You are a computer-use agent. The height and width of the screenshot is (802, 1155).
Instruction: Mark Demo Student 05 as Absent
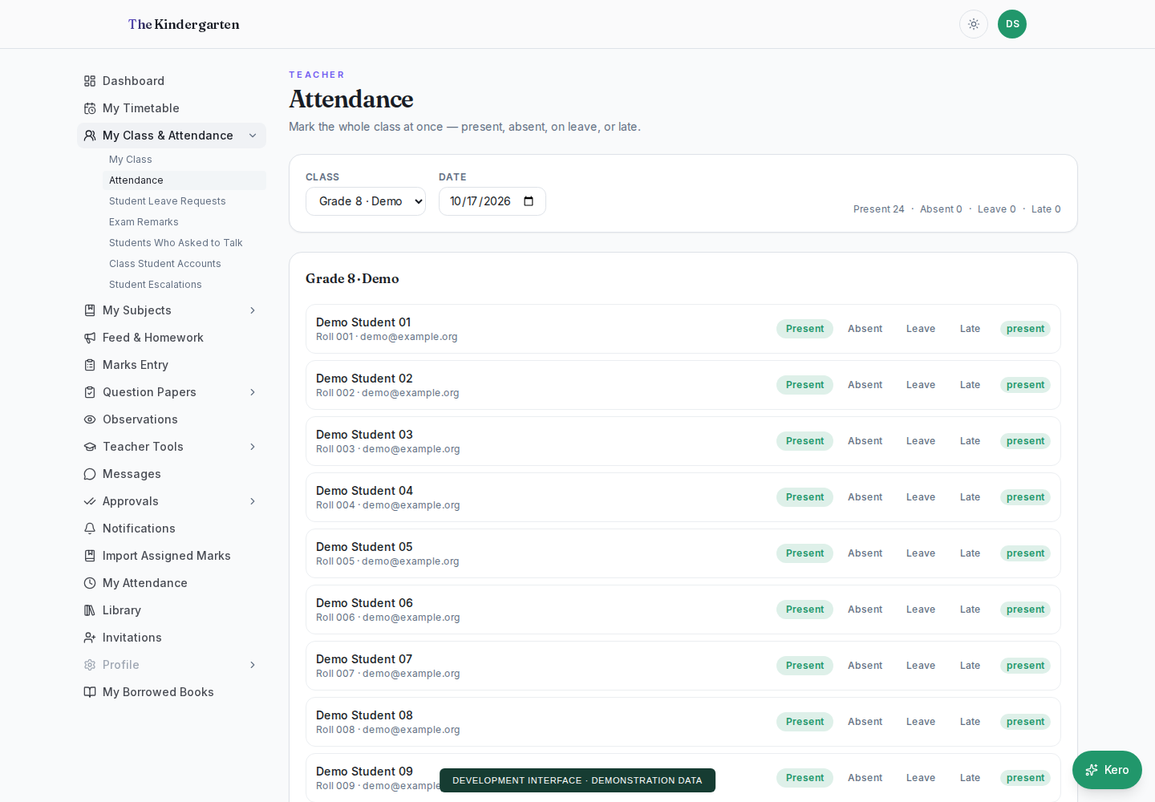click(865, 553)
